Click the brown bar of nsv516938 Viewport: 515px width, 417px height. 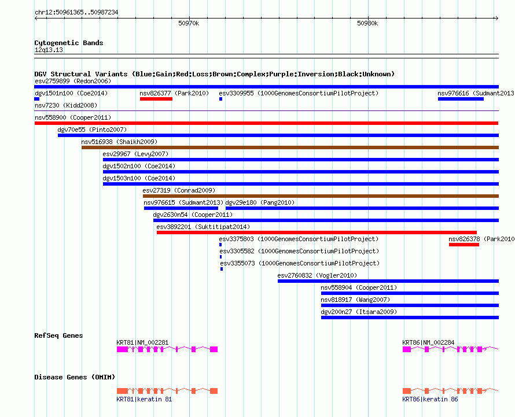(x=290, y=147)
